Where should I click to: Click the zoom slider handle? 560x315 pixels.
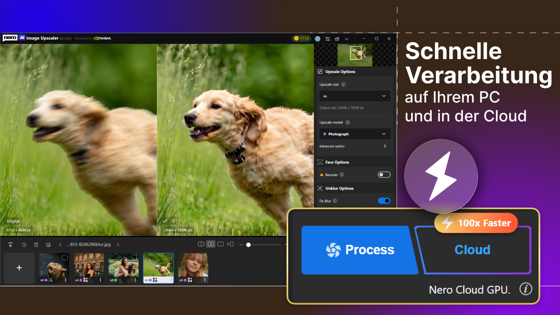[248, 244]
